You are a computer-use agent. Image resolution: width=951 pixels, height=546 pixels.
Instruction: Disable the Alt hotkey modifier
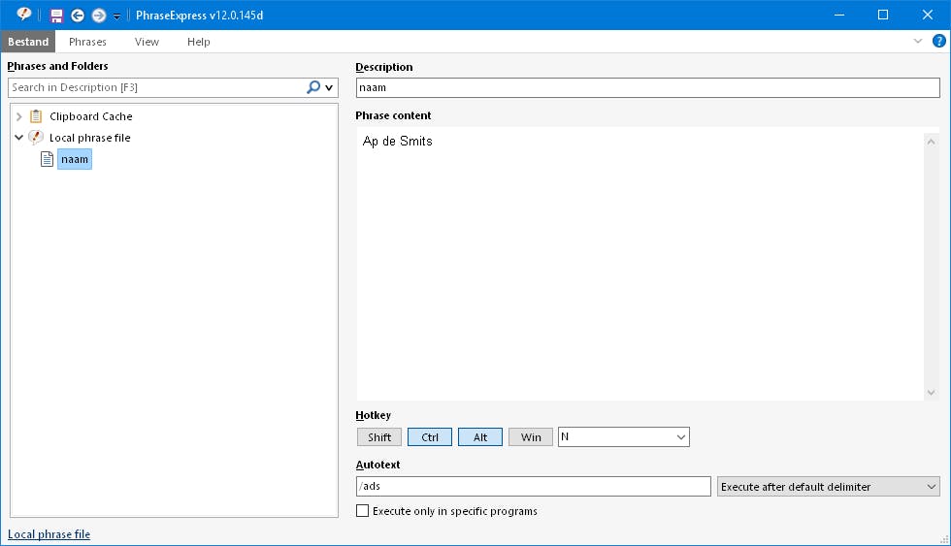click(480, 437)
